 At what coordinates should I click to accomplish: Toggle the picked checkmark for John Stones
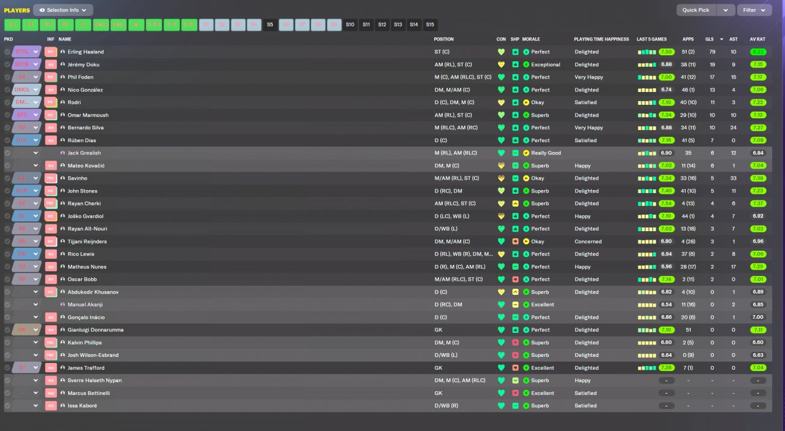[7, 191]
